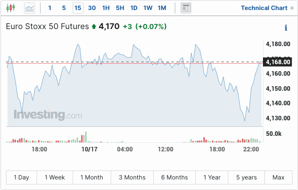Select the 1M interval
298x190 pixels.
point(162,8)
